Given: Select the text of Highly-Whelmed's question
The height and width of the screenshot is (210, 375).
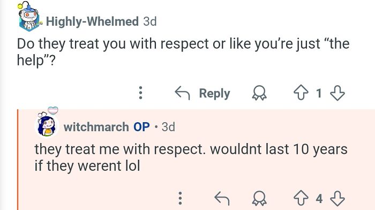Looking at the screenshot, I should (183, 52).
